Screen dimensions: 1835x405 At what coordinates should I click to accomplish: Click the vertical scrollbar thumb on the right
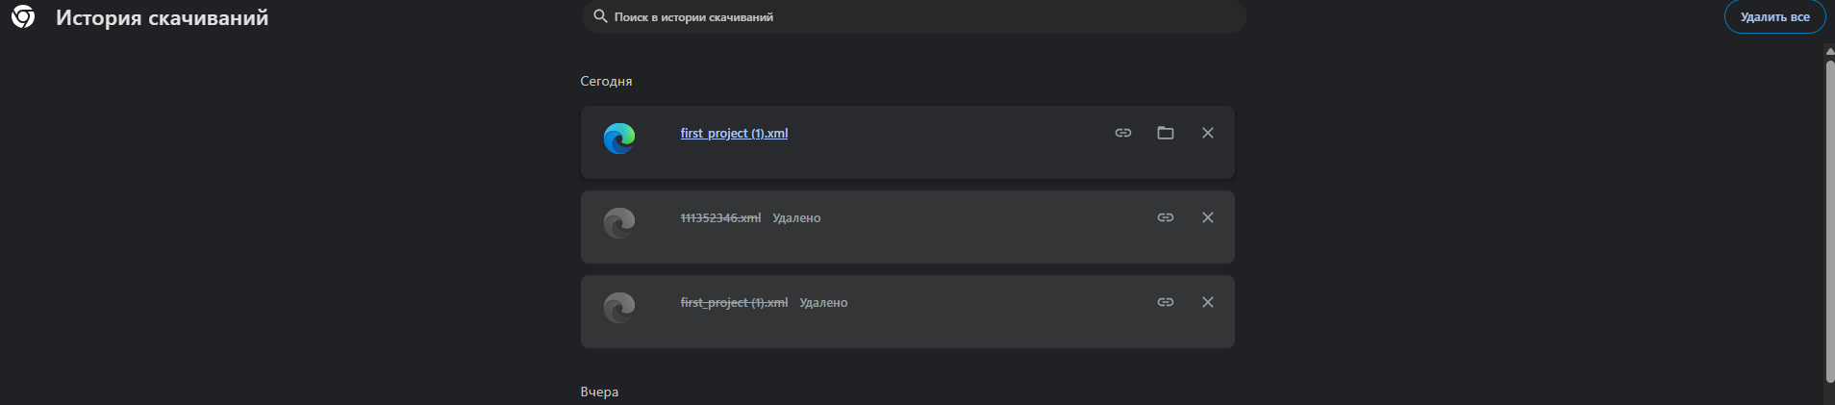pyautogui.click(x=1829, y=221)
